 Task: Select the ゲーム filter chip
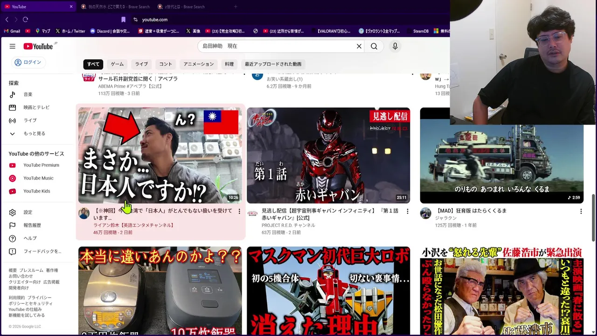pyautogui.click(x=117, y=64)
